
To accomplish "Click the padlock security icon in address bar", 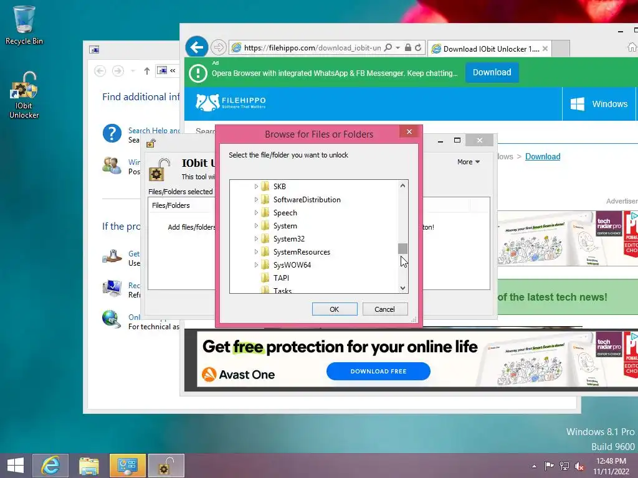I will click(407, 47).
